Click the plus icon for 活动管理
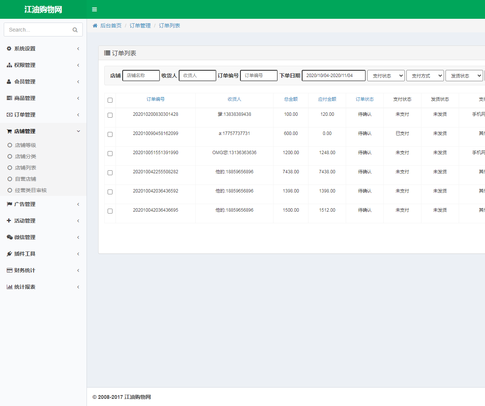 pyautogui.click(x=9, y=221)
